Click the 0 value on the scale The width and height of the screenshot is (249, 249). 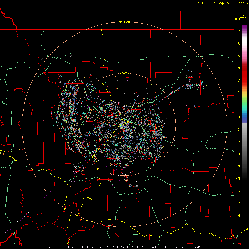[239, 117]
